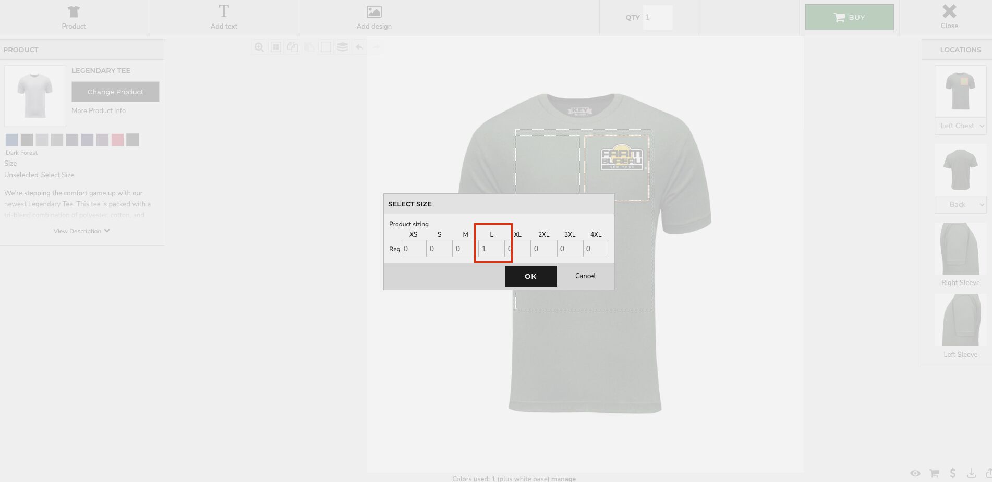992x482 pixels.
Task: Open the Product tab in top toolbar
Action: [x=74, y=17]
